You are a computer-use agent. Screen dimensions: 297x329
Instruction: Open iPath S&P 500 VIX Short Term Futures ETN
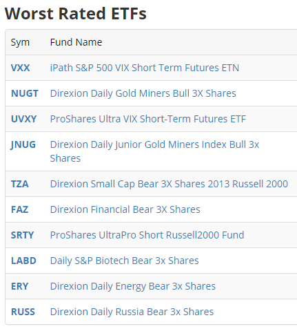(145, 68)
